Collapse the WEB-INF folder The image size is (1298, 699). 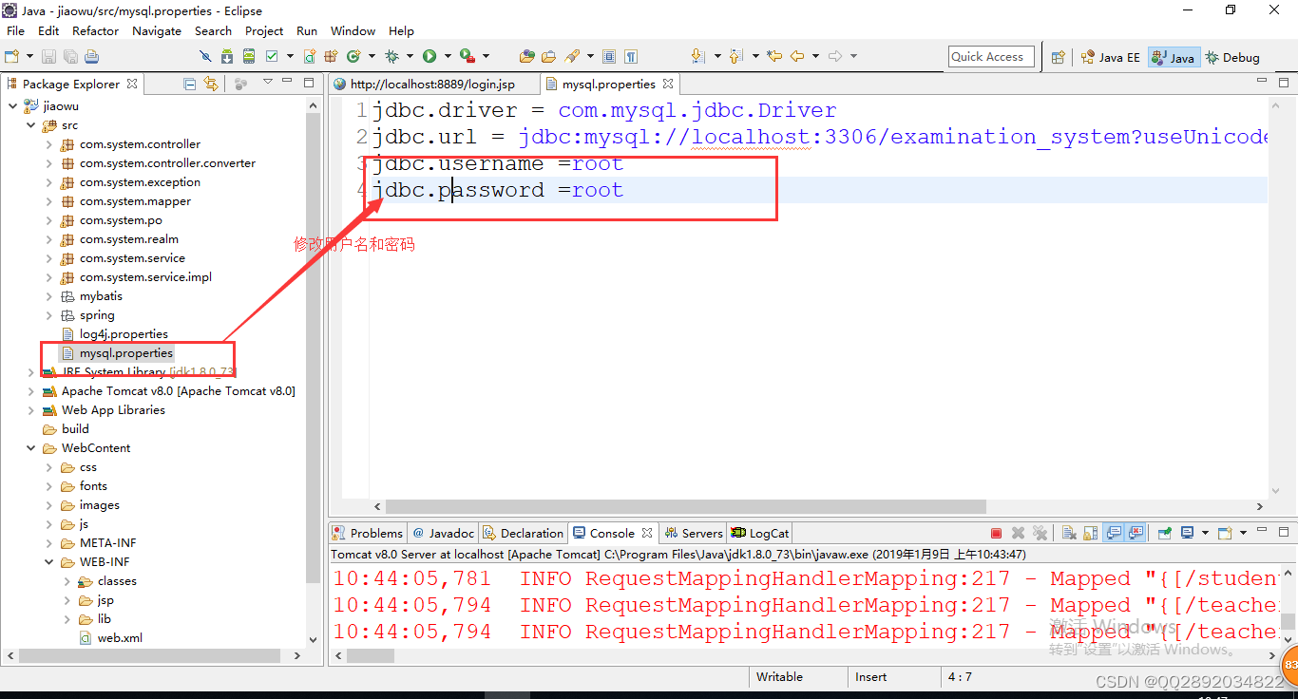coord(49,562)
